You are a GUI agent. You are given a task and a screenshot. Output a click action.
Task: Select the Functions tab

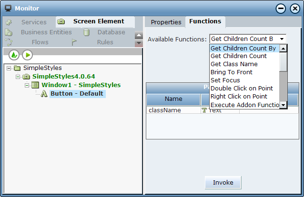click(205, 21)
